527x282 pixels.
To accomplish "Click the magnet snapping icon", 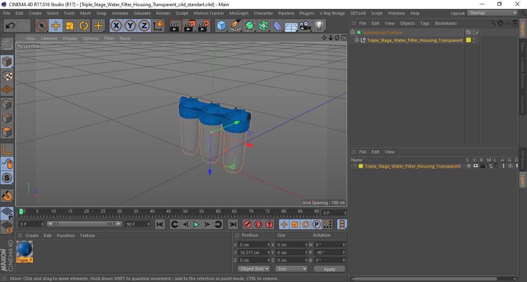I will tap(7, 196).
